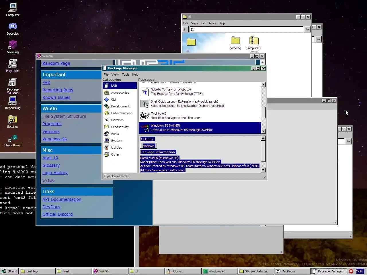
Task: Open the View menu in Package Manager
Action: (x=115, y=74)
